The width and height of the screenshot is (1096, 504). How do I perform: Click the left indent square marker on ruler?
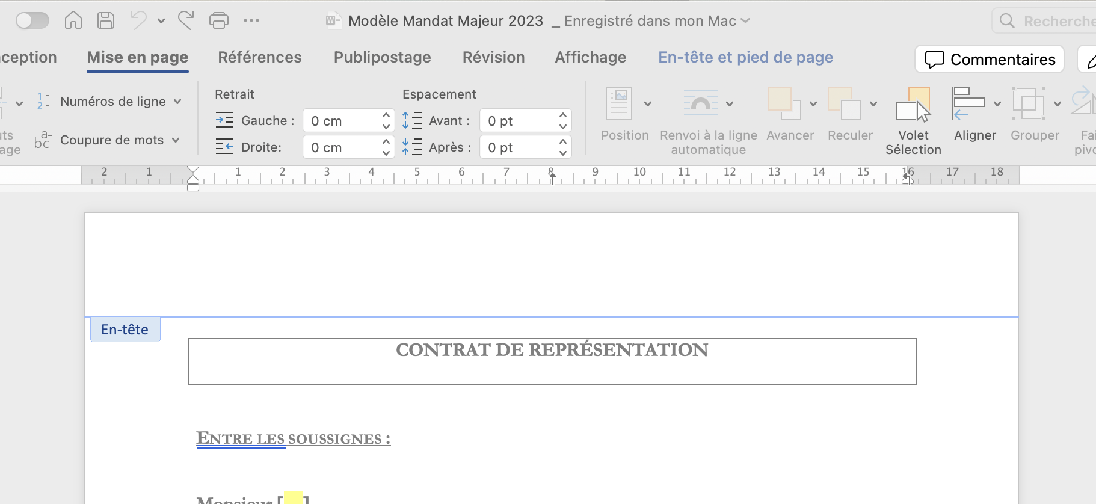click(x=193, y=188)
